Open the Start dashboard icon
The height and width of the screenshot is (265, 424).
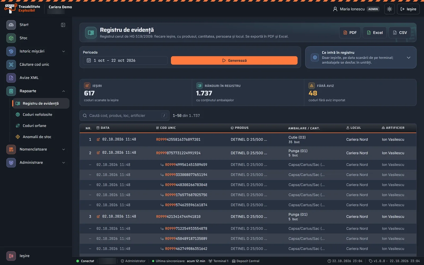tap(11, 25)
